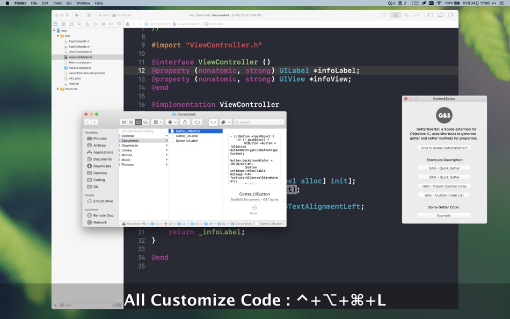This screenshot has height=319, width=510.
Task: Open the Go menu in menu bar
Action: (69, 3)
